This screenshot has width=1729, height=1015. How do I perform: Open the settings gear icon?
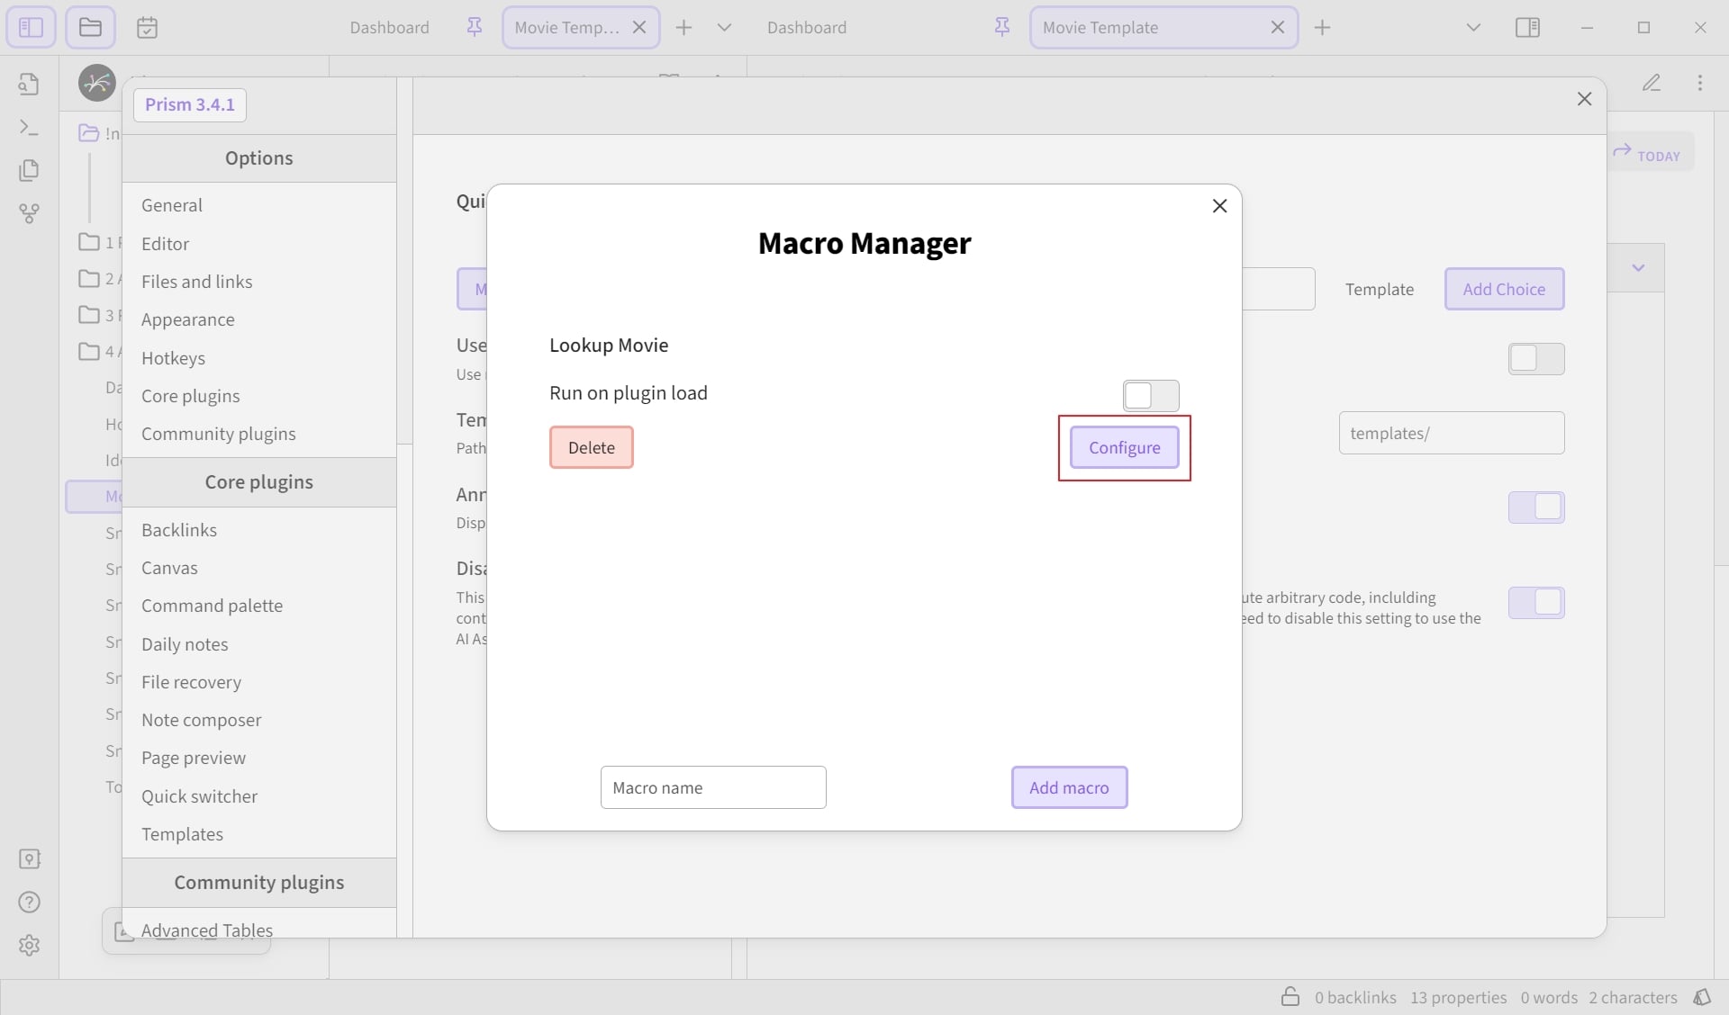[x=29, y=945]
